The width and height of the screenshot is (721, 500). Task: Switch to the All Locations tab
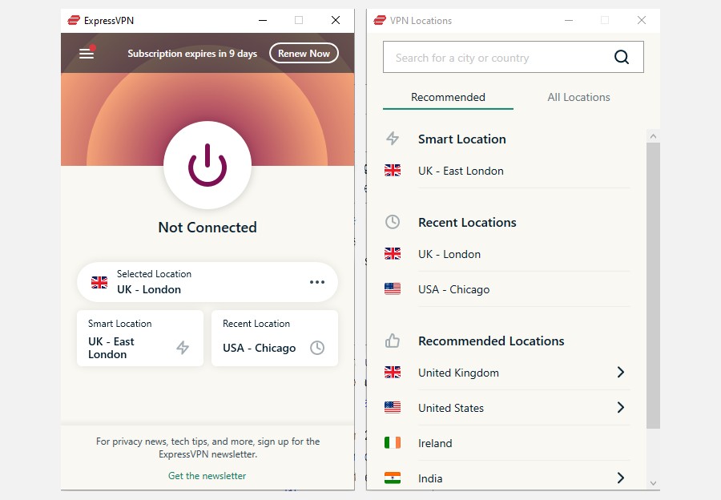pyautogui.click(x=578, y=98)
